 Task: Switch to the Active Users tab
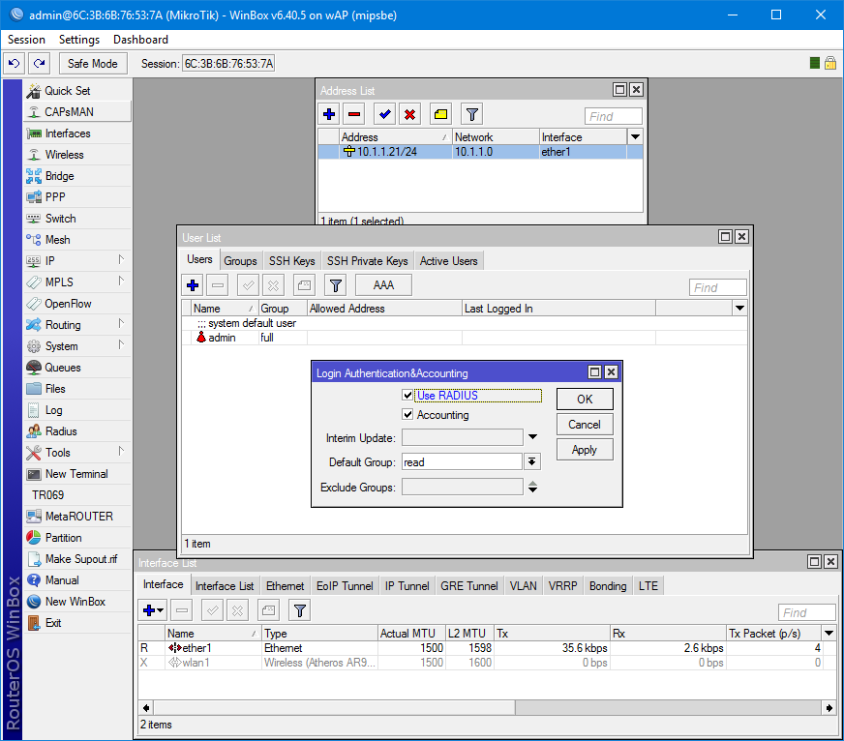[448, 261]
